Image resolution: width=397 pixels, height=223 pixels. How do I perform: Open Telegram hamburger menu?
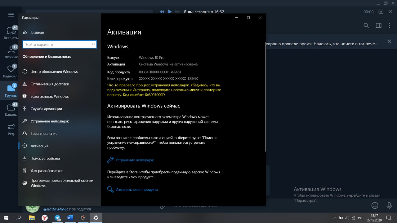[x=11, y=15]
